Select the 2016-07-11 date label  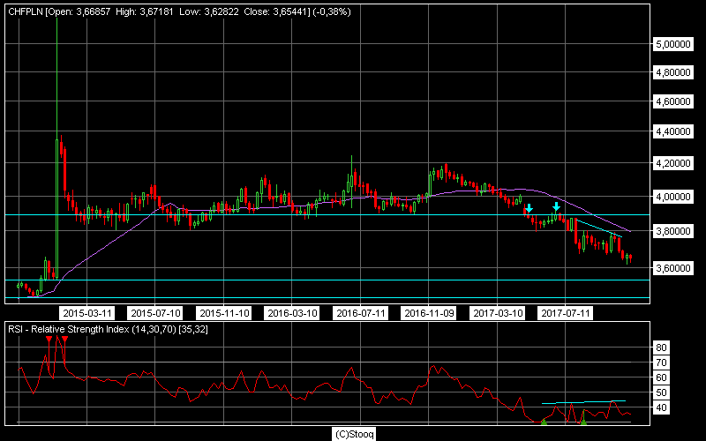pyautogui.click(x=361, y=313)
